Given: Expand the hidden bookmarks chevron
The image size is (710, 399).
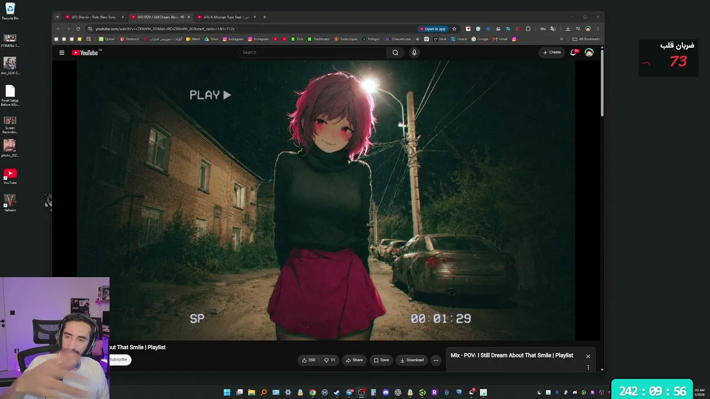Looking at the screenshot, I should click(x=561, y=39).
